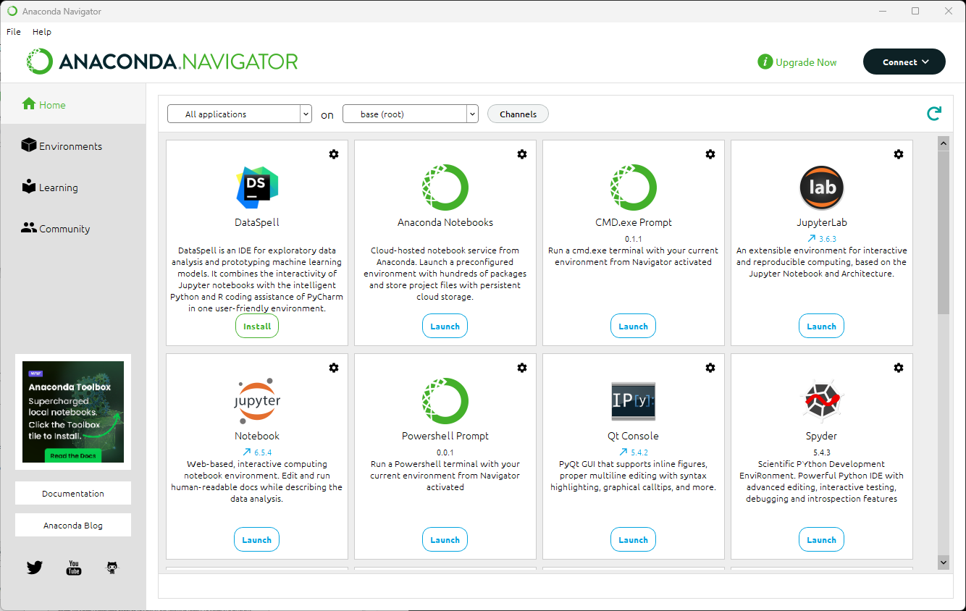This screenshot has width=966, height=611.
Task: Launch Jupyter Notebook
Action: 257,540
